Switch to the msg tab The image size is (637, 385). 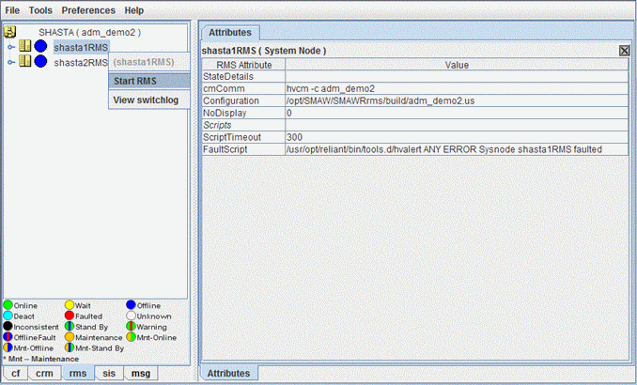pos(141,373)
